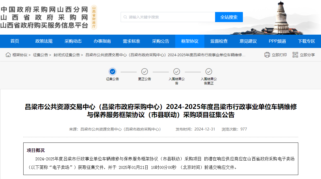
Task: Select the home icon in the breadcrumb
Action: coord(8,55)
